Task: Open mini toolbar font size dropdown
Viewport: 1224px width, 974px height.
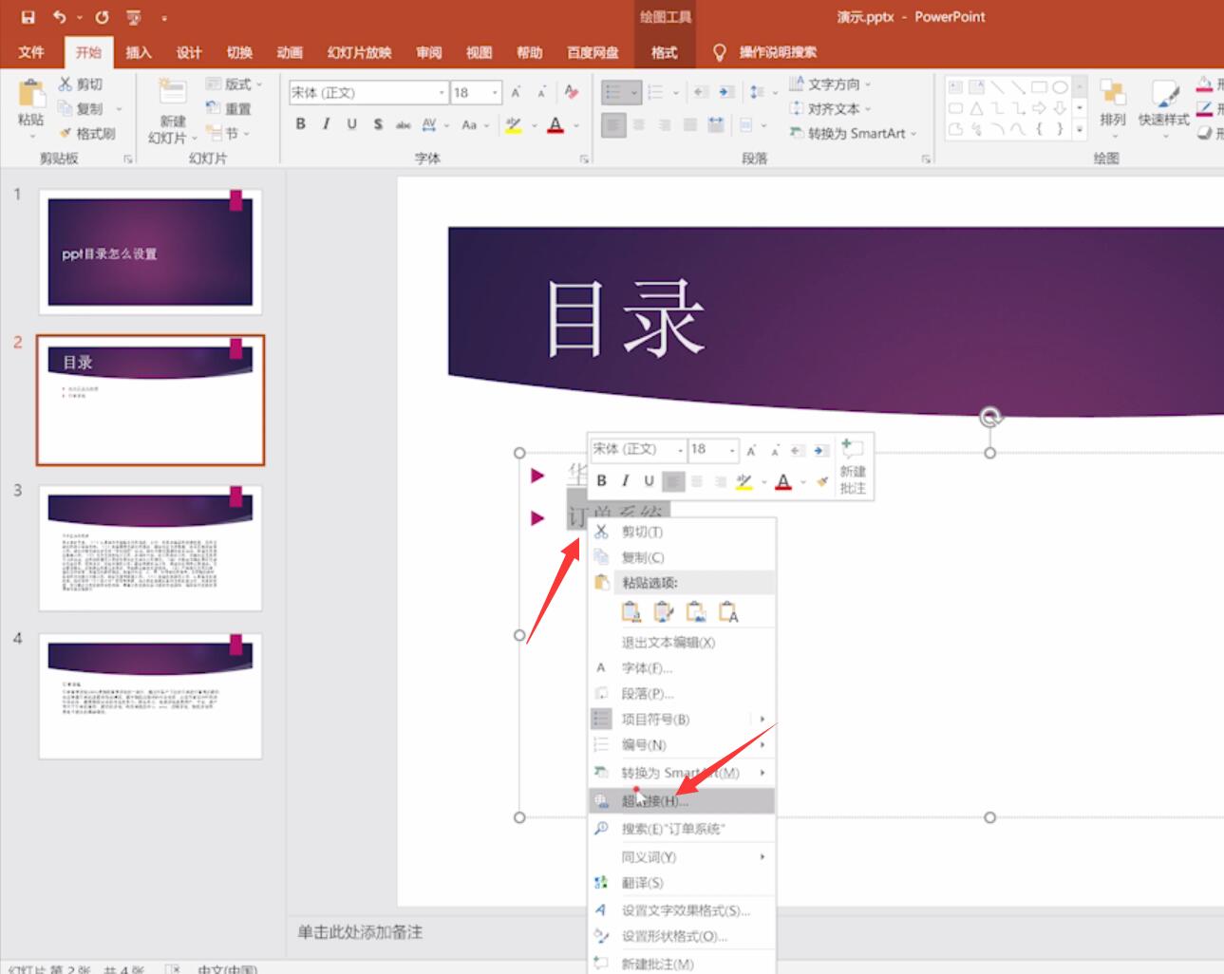Action: click(732, 450)
